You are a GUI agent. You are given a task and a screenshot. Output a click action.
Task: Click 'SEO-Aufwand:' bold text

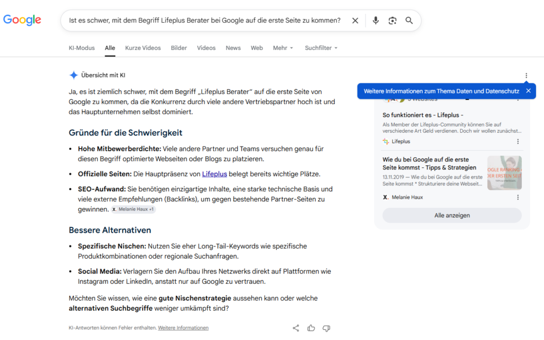(101, 189)
